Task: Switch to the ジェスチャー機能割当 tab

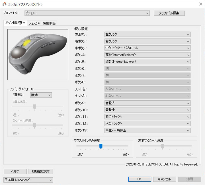Action: 42,23
